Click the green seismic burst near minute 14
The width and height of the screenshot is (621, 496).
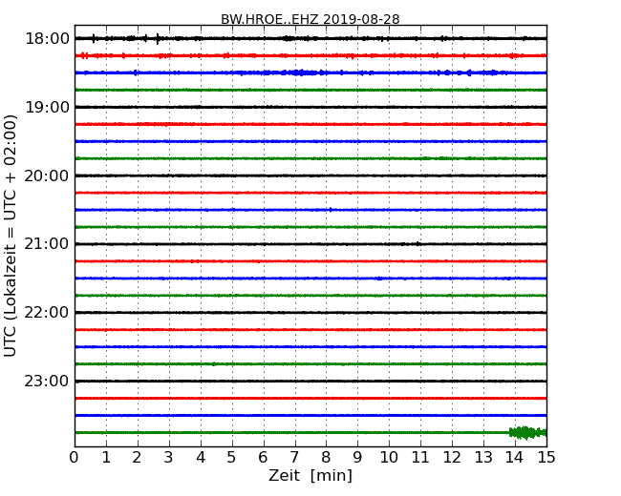point(527,433)
